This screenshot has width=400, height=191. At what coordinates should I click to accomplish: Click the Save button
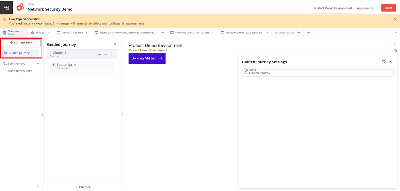coord(388,8)
